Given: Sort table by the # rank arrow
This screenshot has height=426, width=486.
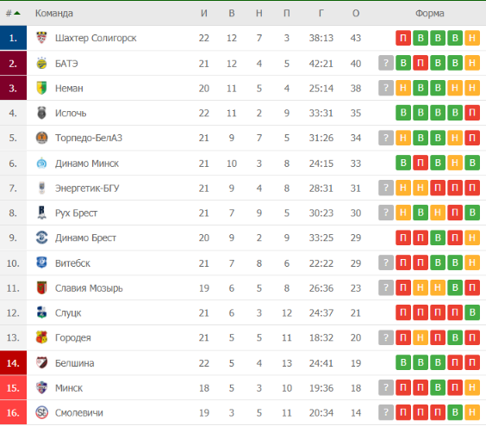Looking at the screenshot, I should 17,13.
